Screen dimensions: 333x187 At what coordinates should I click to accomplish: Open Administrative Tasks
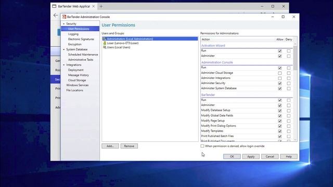(81, 60)
